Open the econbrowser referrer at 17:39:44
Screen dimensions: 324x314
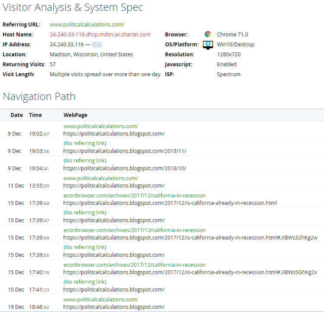coord(135,196)
